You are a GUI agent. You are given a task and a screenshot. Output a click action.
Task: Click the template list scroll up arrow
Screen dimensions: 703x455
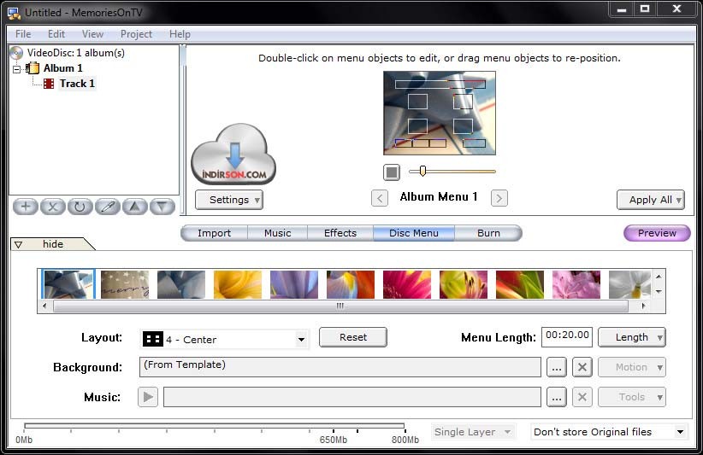[659, 277]
